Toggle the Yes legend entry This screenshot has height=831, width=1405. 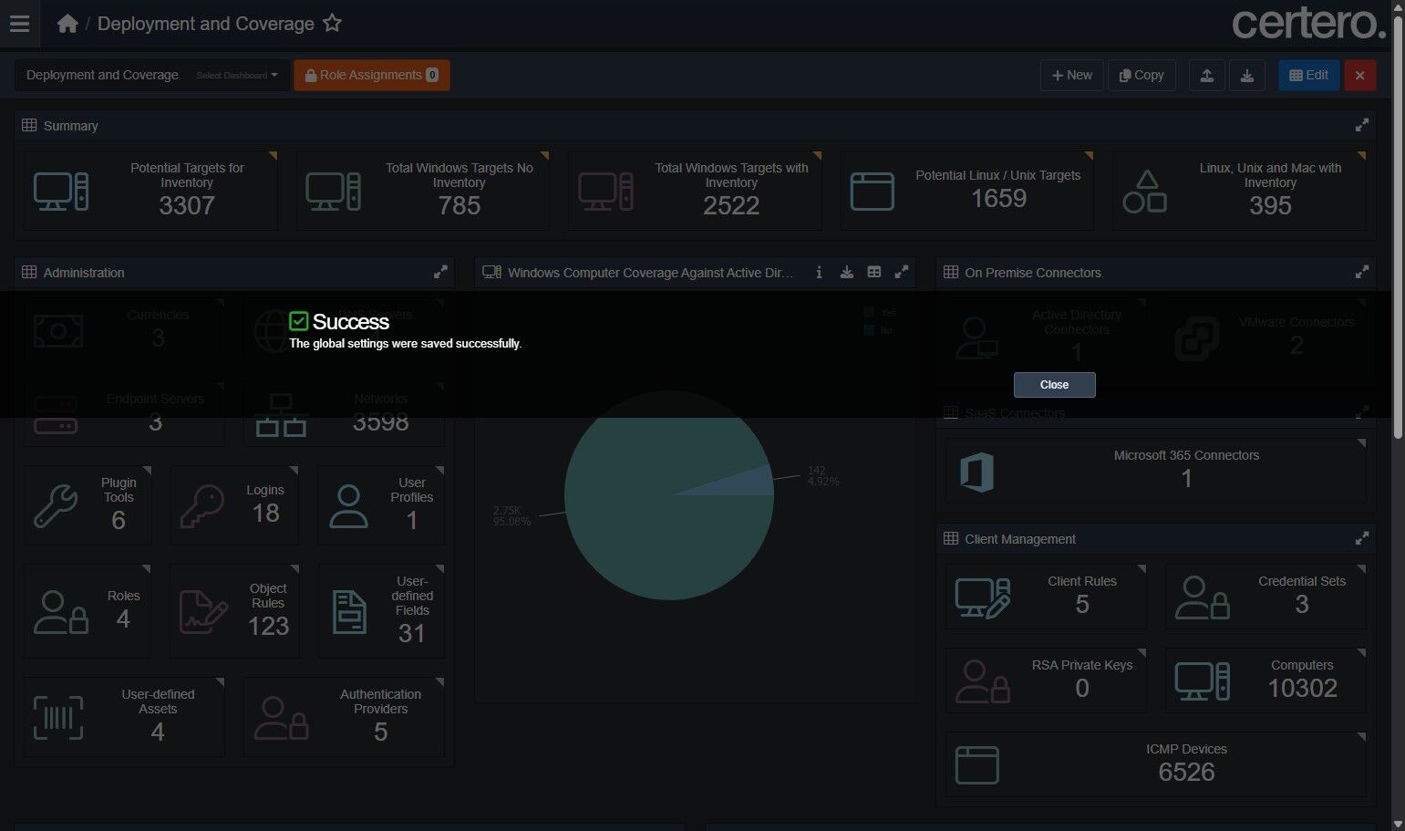coord(880,313)
